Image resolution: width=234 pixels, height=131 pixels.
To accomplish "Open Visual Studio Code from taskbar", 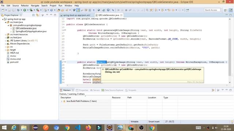I will point(78,128).
